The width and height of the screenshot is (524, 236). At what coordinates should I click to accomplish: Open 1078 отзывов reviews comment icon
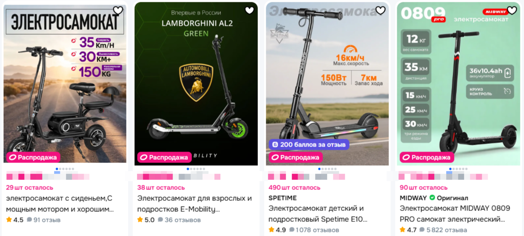coord(292,230)
